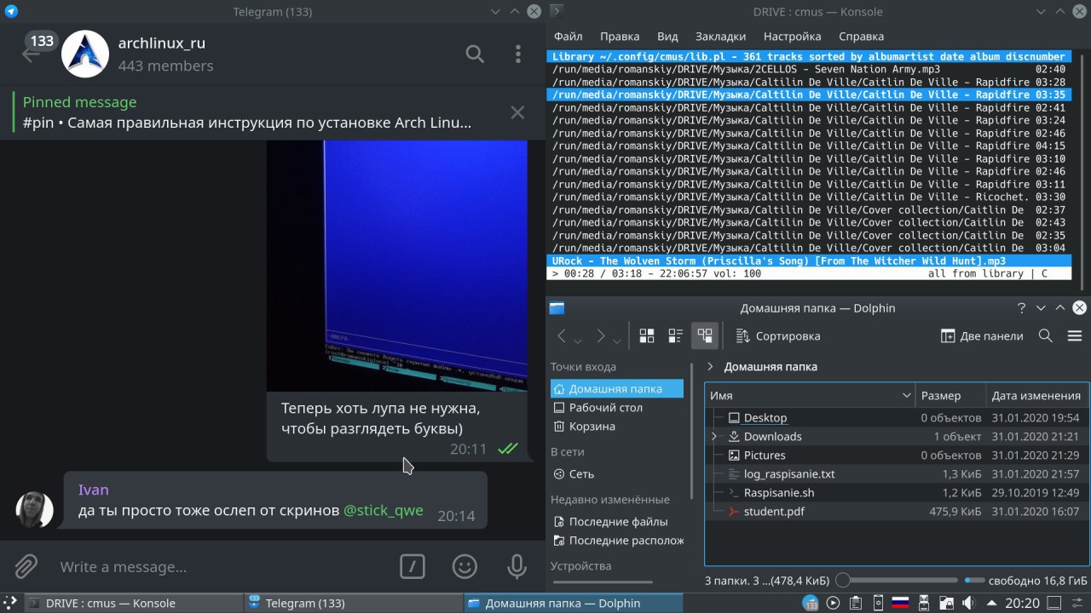Screen dimensions: 1091x613
Task: Open Ivan's profile name link
Action: 94,490
